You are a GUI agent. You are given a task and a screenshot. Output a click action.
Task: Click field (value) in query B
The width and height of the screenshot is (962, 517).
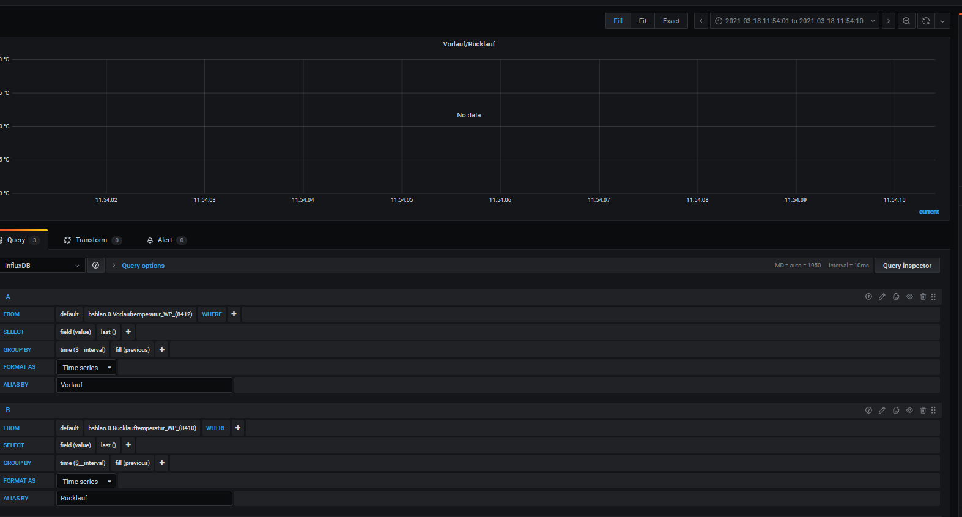[75, 445]
